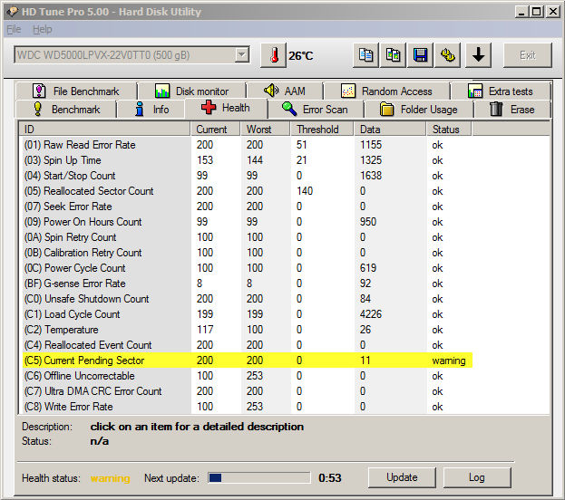Click the yellow warning health status text
The width and height of the screenshot is (565, 500).
click(110, 478)
